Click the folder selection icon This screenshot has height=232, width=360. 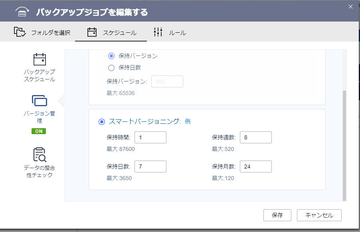(20, 32)
